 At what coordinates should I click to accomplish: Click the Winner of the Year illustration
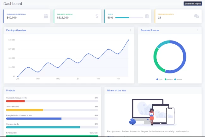pos(153,112)
